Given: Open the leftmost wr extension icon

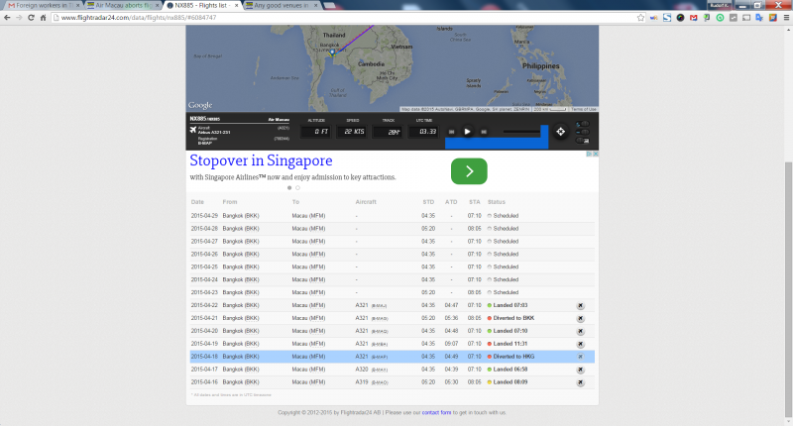Looking at the screenshot, I should 654,18.
